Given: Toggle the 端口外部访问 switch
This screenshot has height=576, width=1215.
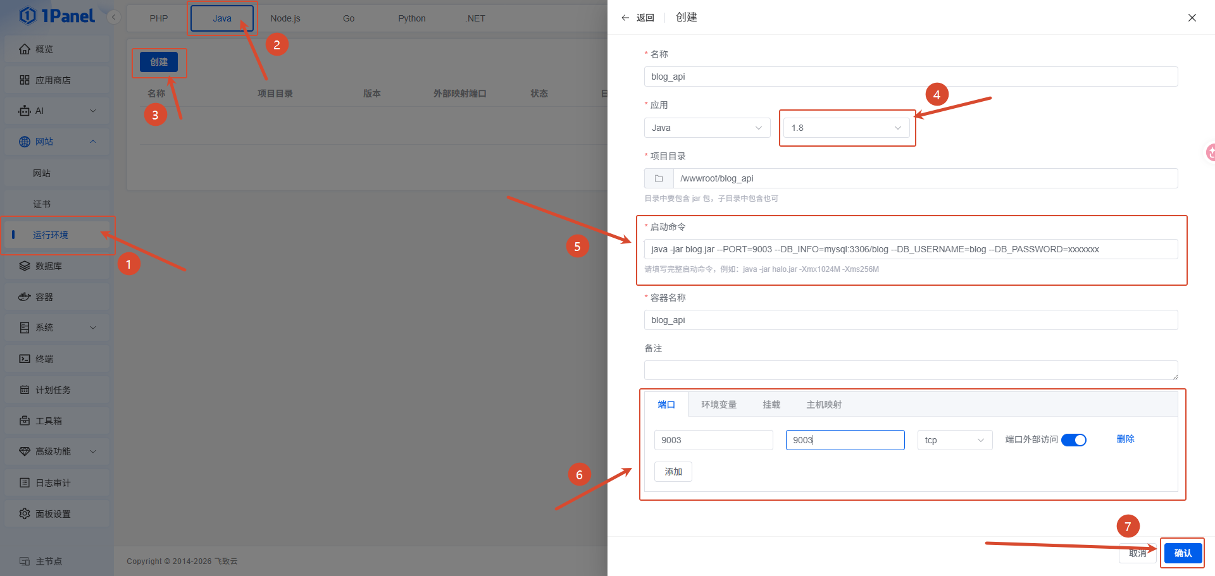Looking at the screenshot, I should click(1074, 440).
